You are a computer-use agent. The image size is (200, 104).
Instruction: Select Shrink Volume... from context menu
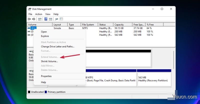point(49,61)
